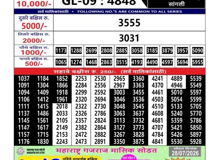This screenshot has width=214, height=160.
Task: Click third prize number 3031
Action: [129, 38]
